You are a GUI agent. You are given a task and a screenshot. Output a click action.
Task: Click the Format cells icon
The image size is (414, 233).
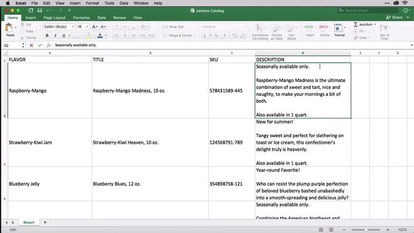coord(338,27)
